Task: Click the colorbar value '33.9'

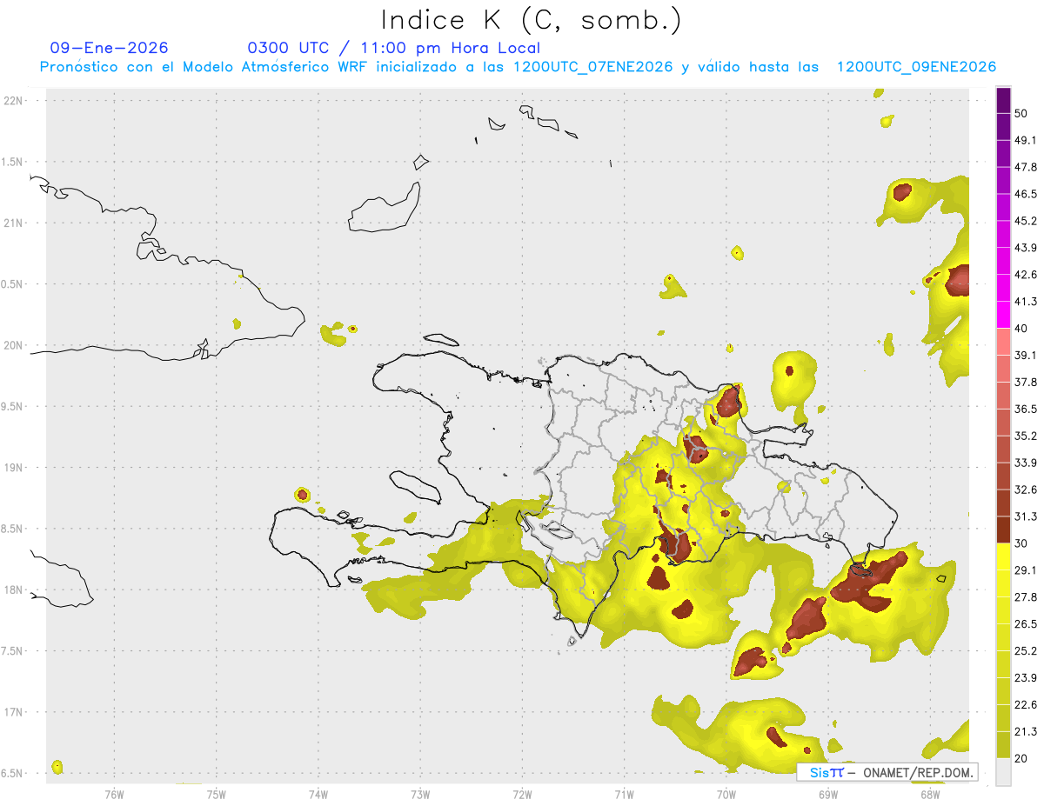Action: pyautogui.click(x=1026, y=463)
